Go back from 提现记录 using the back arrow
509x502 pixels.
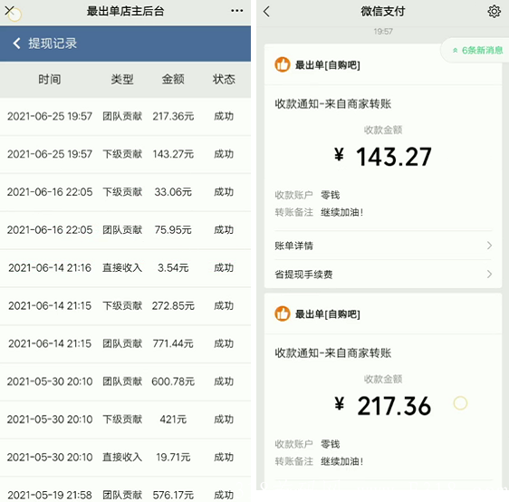[x=16, y=43]
